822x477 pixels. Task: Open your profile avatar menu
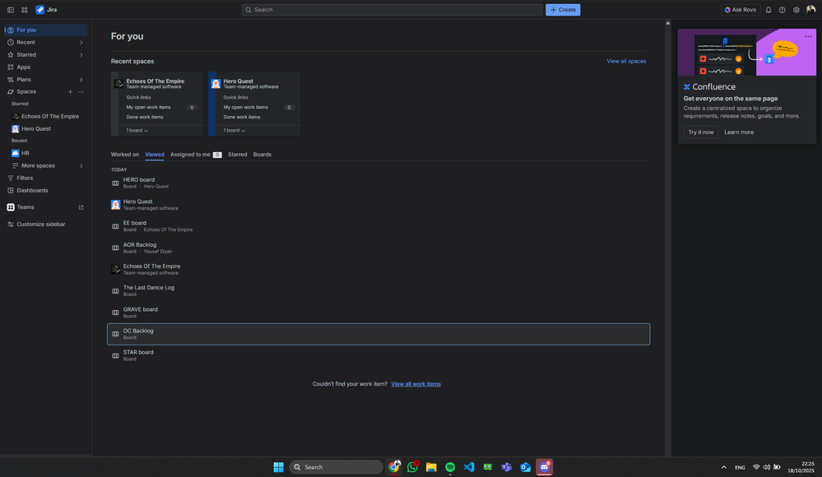810,9
